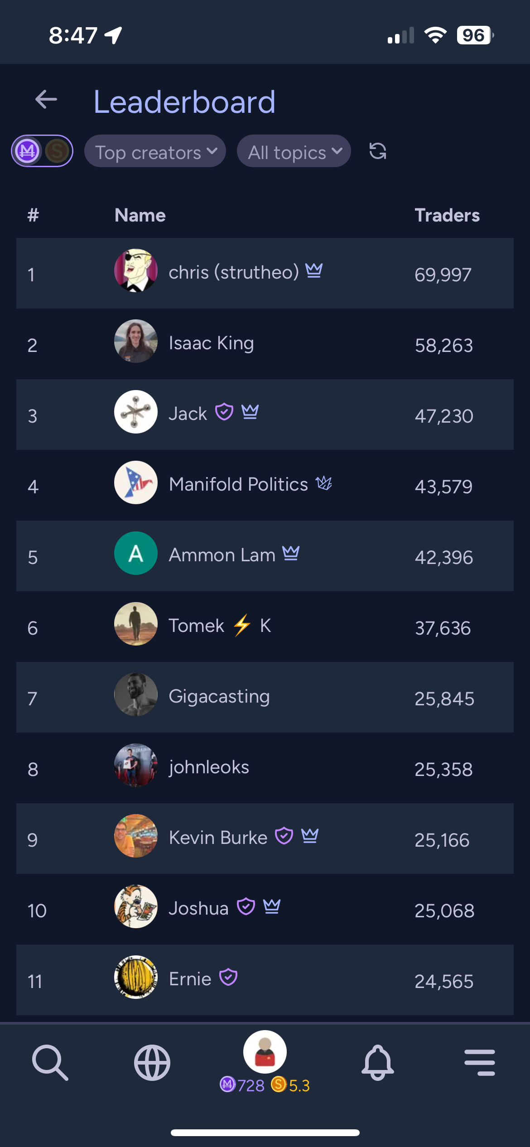Tap Gigacasting's avatar picture
Screen dimensions: 530x1147
click(x=136, y=694)
